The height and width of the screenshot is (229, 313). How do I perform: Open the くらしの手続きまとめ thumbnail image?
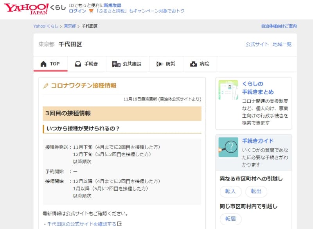point(228,90)
